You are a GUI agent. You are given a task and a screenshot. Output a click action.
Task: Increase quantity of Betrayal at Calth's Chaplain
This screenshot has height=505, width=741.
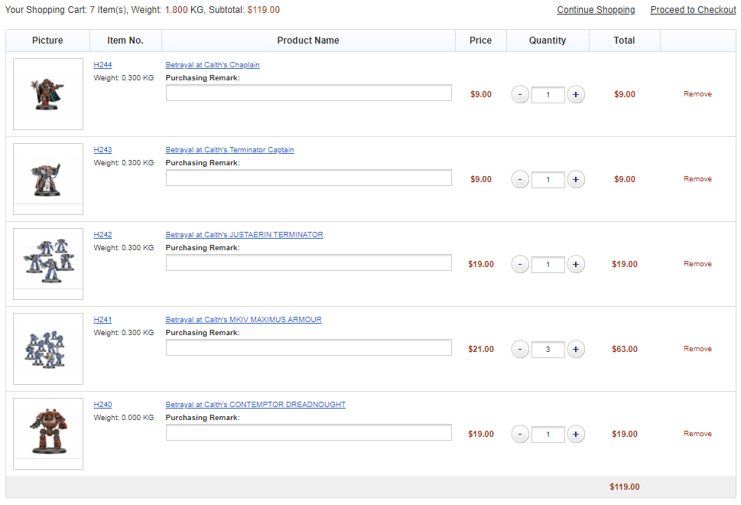[x=576, y=94]
